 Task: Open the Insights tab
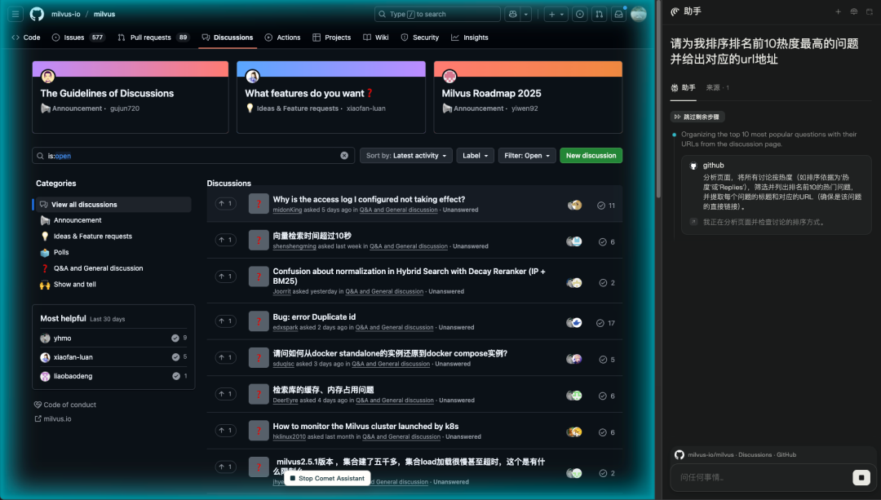[470, 38]
